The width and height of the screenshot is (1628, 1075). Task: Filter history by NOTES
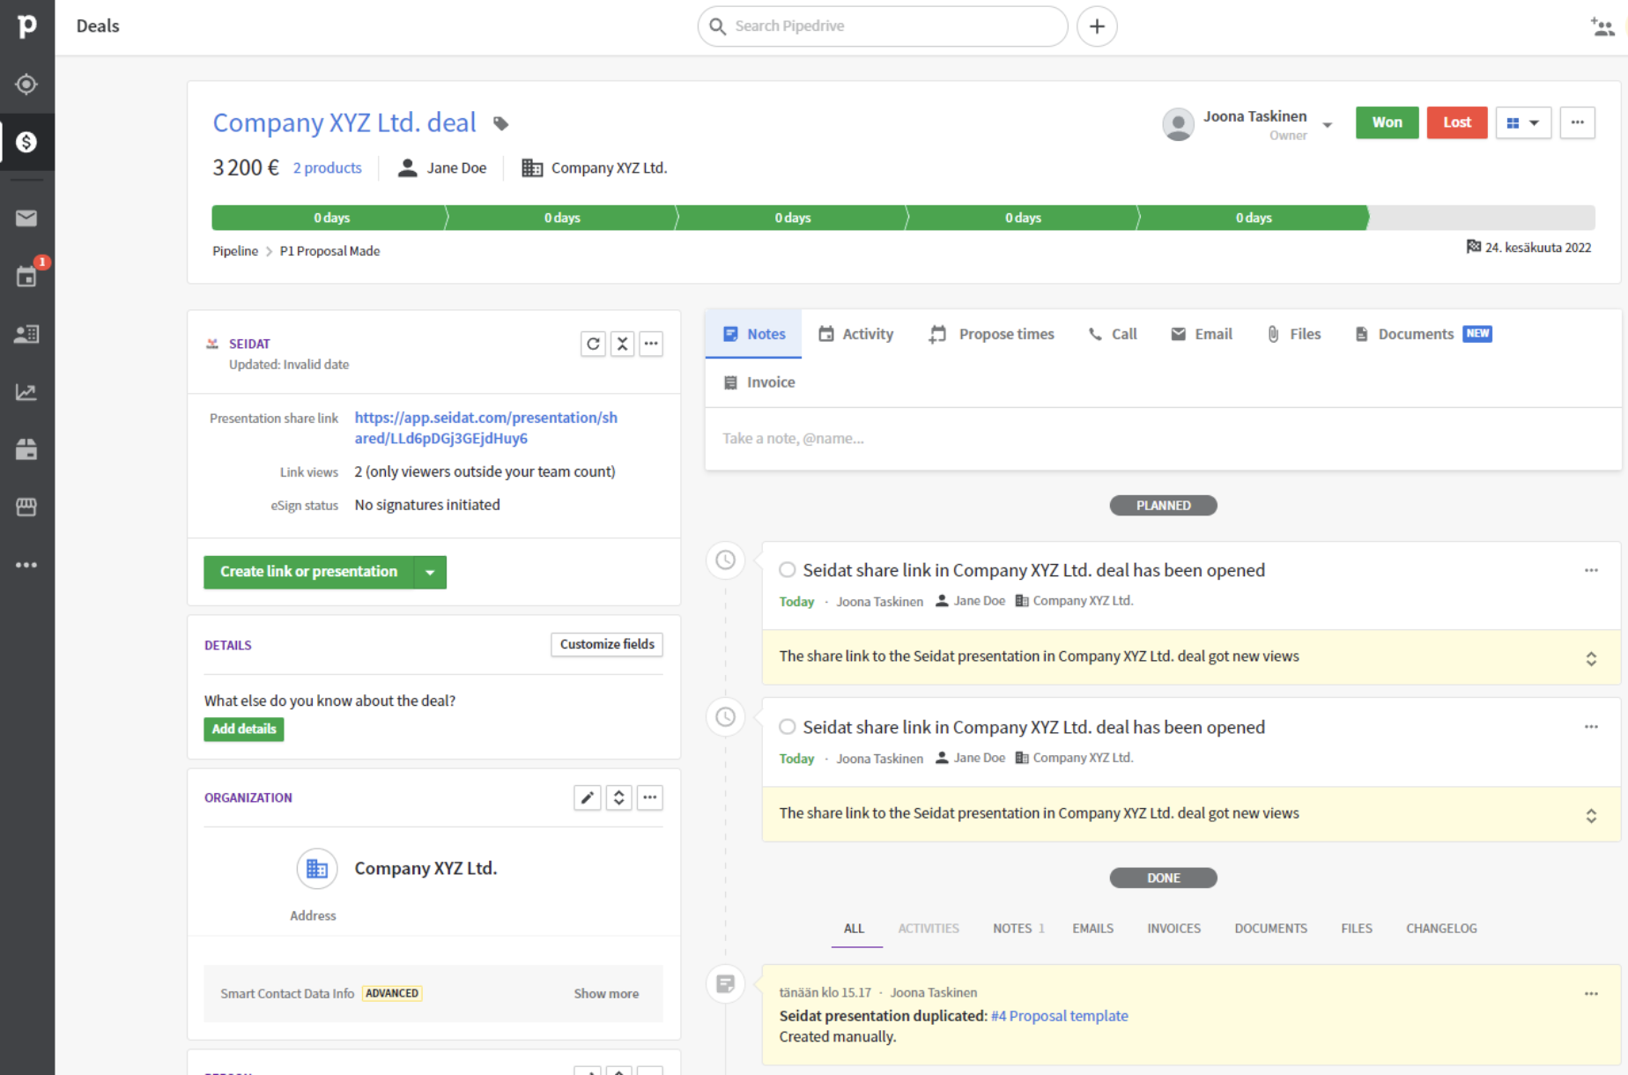[x=1018, y=929]
